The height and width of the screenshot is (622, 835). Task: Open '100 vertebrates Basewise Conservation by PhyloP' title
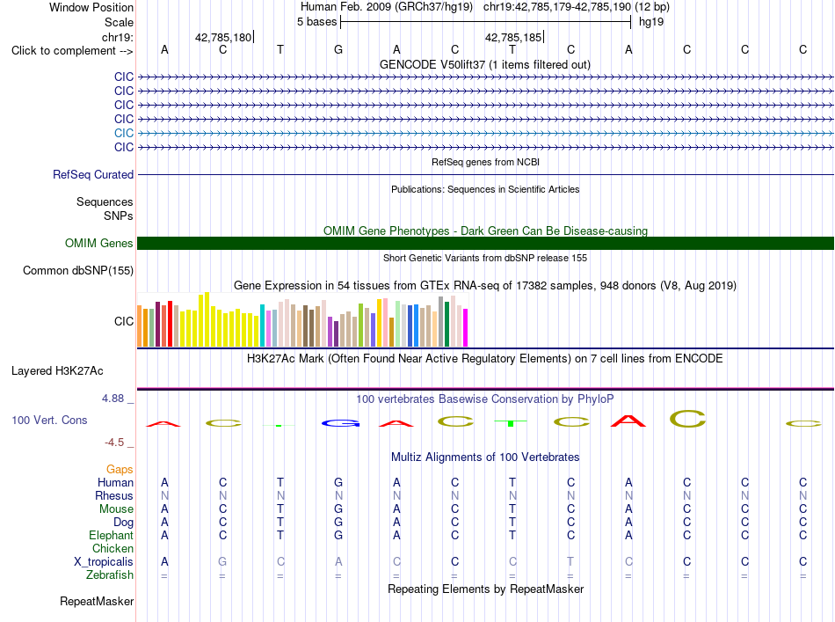tap(485, 399)
